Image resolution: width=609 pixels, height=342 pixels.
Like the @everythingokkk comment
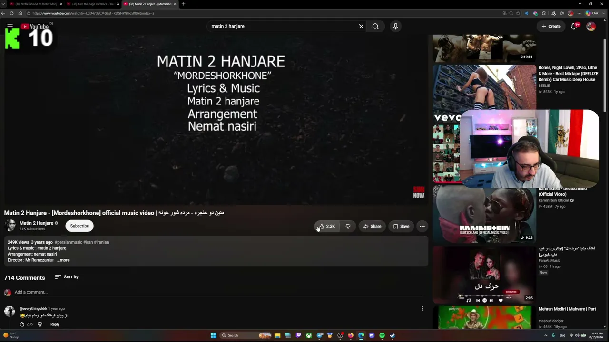click(x=22, y=324)
